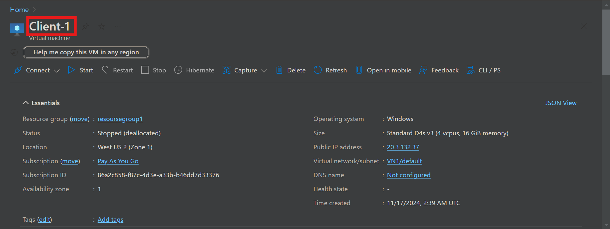Viewport: 610px width, 229px height.
Task: Click DNS name Not configured link
Action: coord(409,175)
